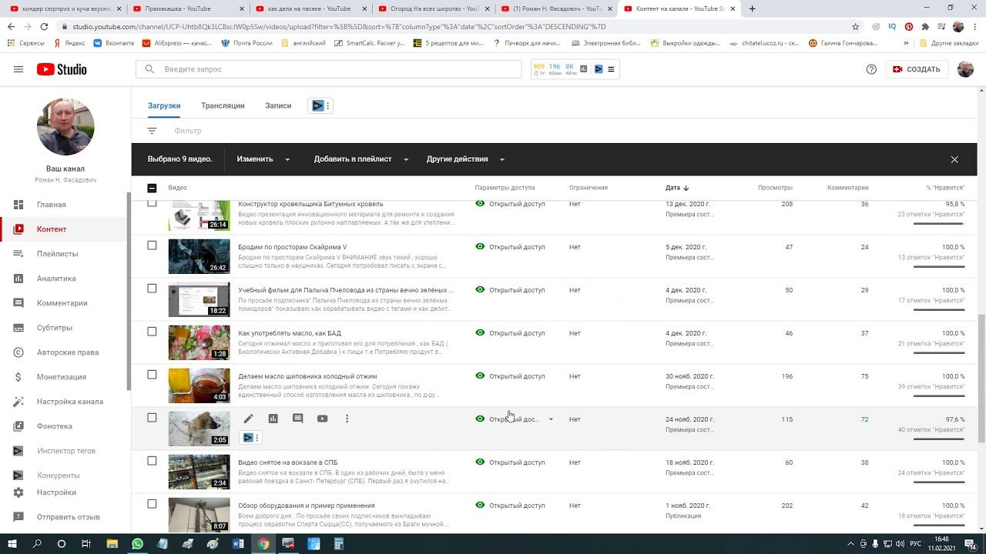
Task: Tick the Учебный фильм для Палыча checkbox
Action: (x=152, y=289)
